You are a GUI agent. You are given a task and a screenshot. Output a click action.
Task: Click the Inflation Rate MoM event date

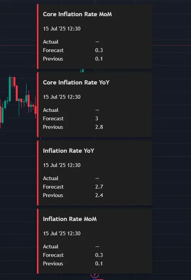tap(62, 233)
